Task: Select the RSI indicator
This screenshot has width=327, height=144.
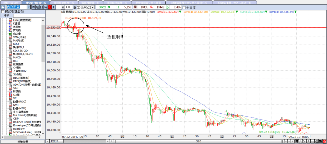Action: pyautogui.click(x=15, y=61)
